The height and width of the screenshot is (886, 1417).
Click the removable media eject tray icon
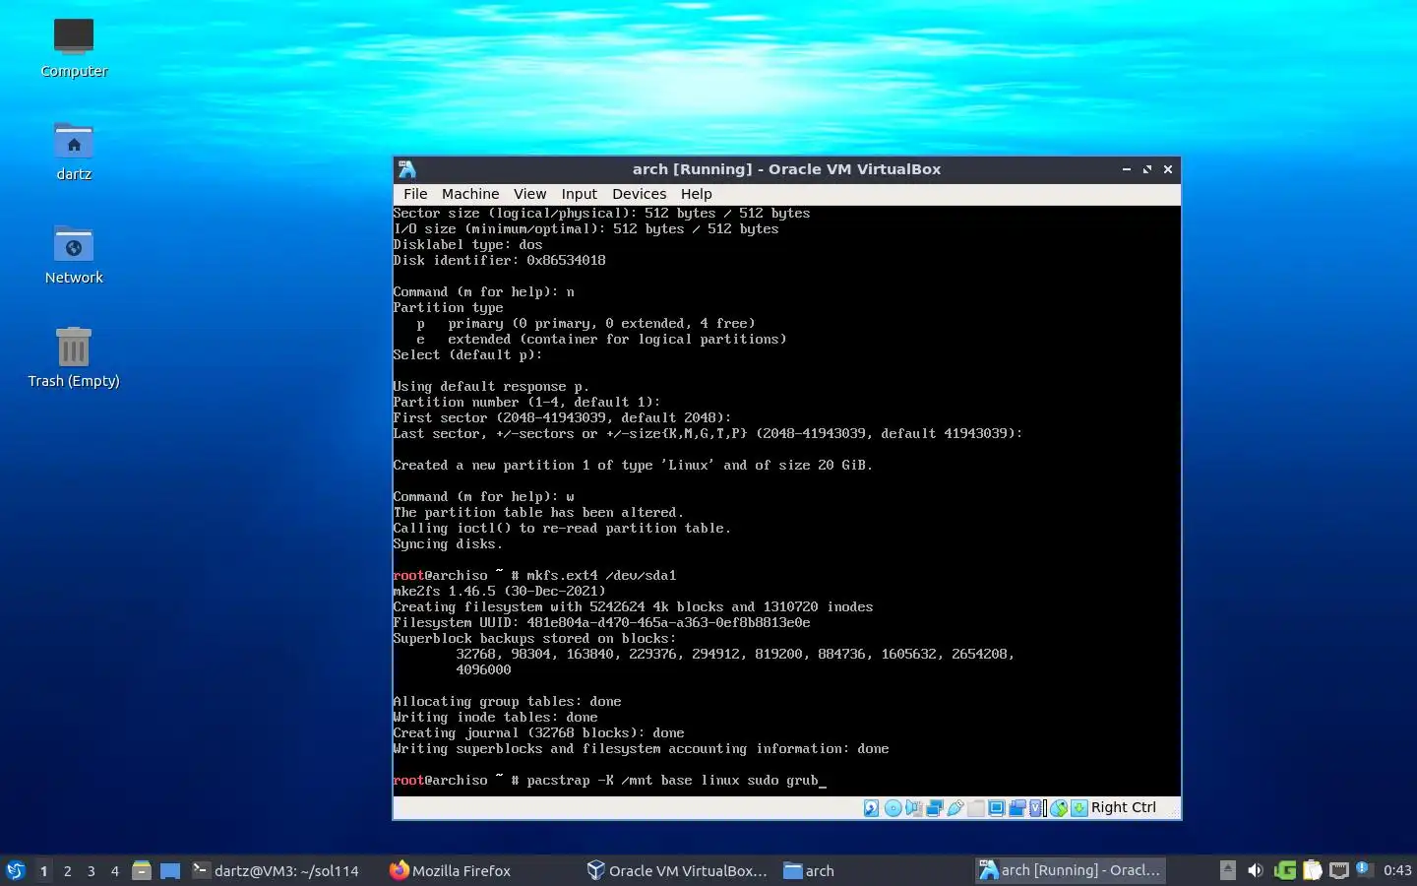click(1227, 870)
